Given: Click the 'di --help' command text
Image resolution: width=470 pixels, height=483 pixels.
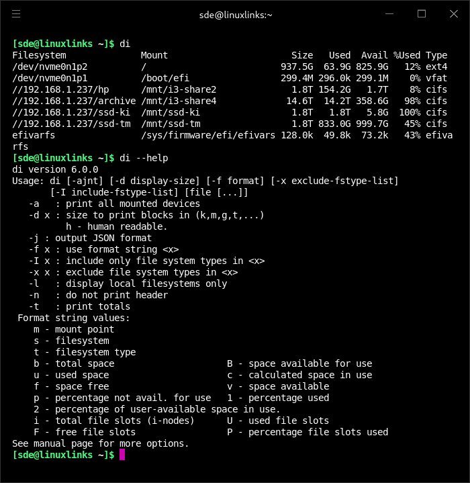Looking at the screenshot, I should 144,158.
